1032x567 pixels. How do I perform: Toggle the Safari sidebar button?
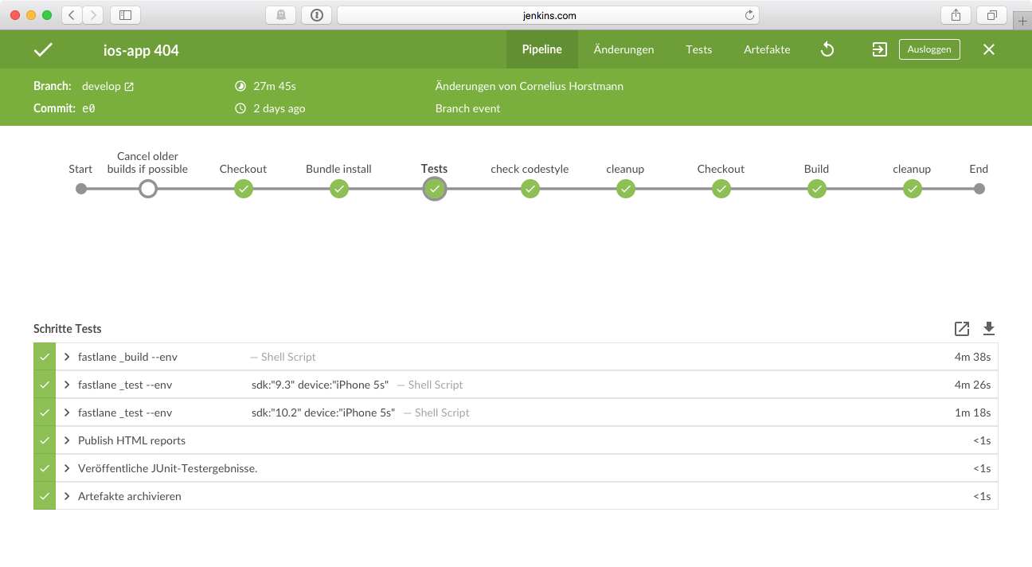tap(125, 15)
